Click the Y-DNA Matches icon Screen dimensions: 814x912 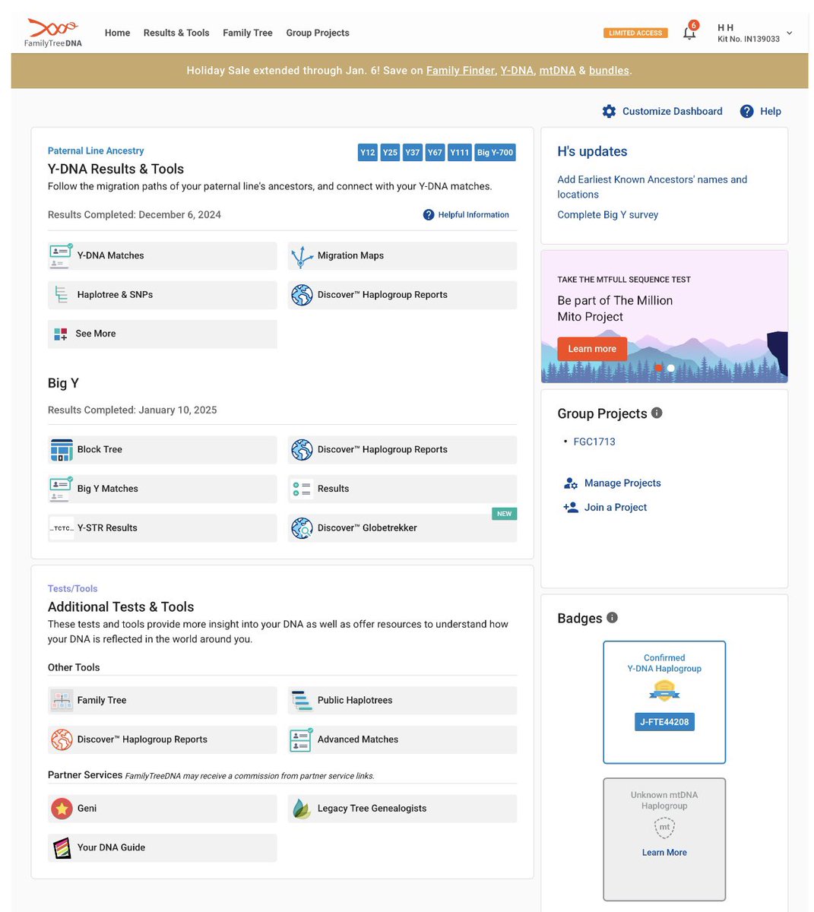pyautogui.click(x=61, y=255)
